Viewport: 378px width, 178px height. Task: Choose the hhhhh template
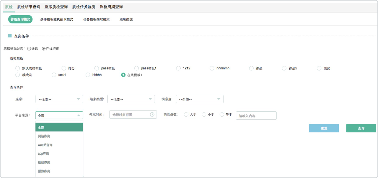[x=88, y=75]
